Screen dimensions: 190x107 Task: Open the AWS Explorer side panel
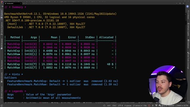[1, 92]
